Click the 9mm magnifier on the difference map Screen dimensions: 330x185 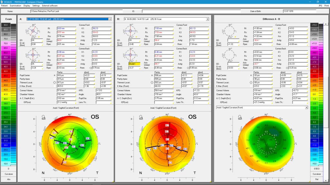[x=238, y=117]
